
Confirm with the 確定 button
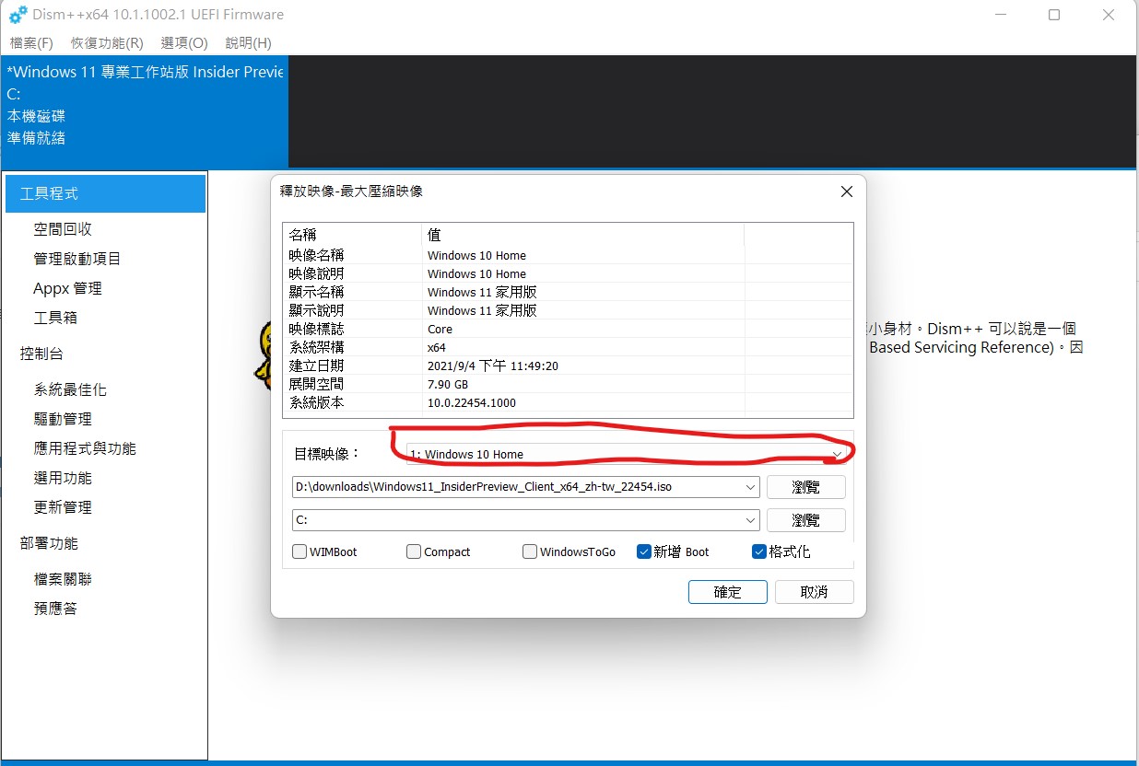click(727, 592)
